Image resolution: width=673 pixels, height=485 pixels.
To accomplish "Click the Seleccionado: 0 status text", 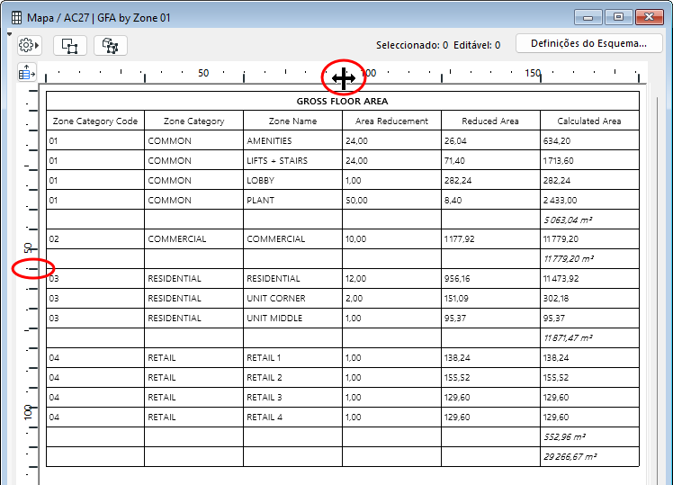I will point(412,45).
